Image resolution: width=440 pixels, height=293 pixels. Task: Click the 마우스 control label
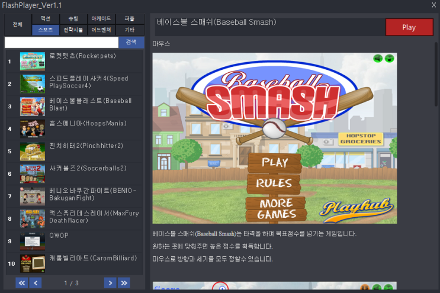pos(161,44)
